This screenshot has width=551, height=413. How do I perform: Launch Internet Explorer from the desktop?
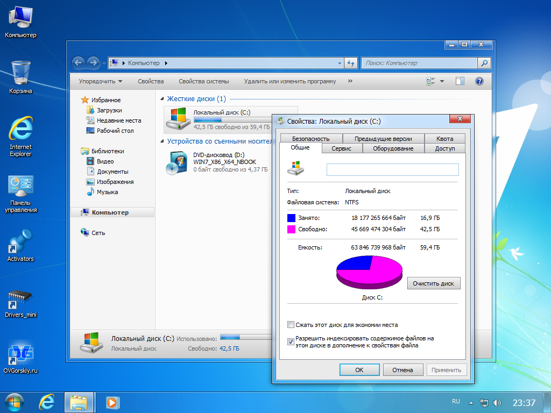click(20, 136)
